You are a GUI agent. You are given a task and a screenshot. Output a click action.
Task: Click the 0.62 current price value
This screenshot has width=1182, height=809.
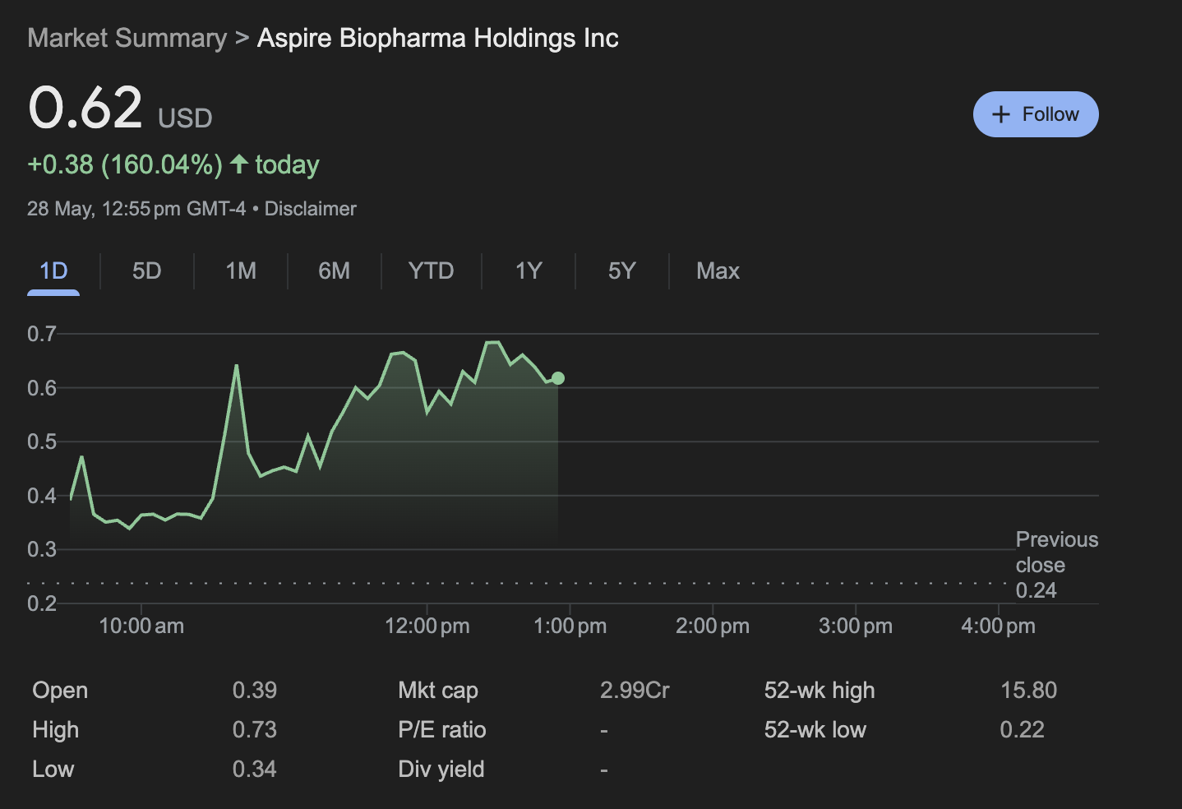pyautogui.click(x=85, y=108)
